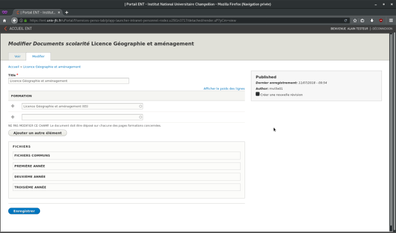396x233 pixels.
Task: Expand the Première année section
Action: coord(126,166)
